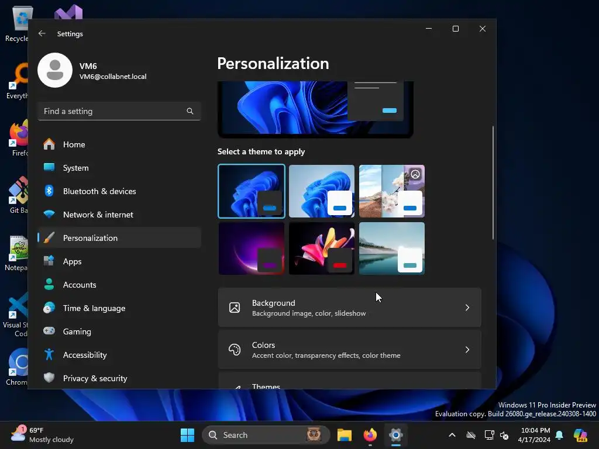The width and height of the screenshot is (599, 449).
Task: Click the Privacy & security shield icon
Action: click(x=49, y=378)
